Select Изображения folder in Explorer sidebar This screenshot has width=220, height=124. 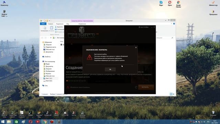point(49,71)
